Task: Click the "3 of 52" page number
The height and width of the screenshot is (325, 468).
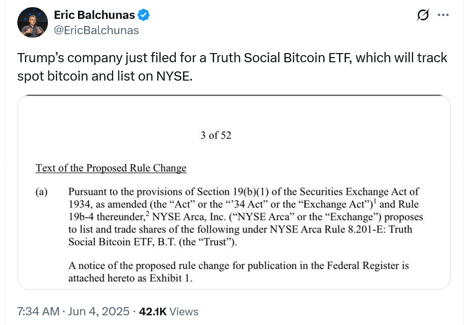Action: click(x=216, y=135)
